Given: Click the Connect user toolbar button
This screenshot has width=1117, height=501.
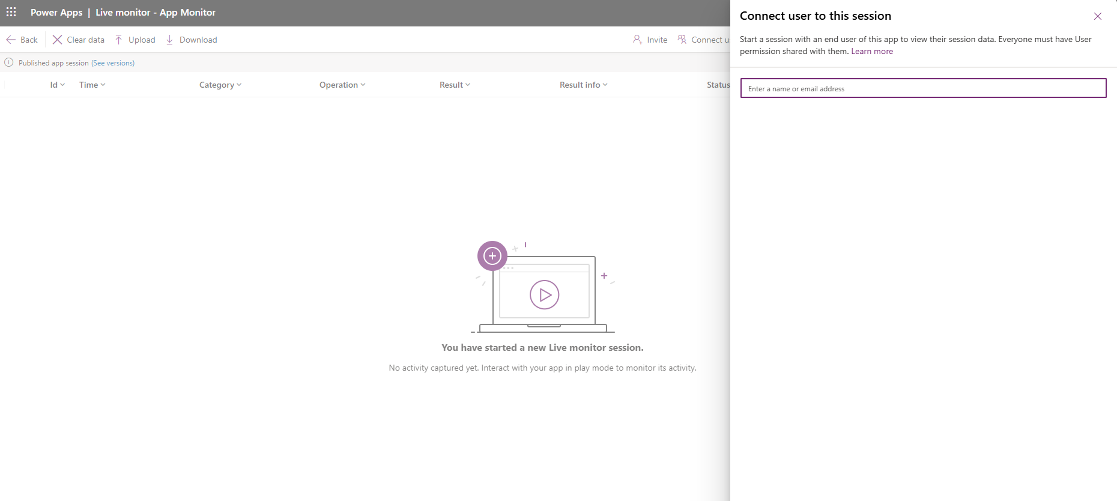Looking at the screenshot, I should tap(704, 40).
